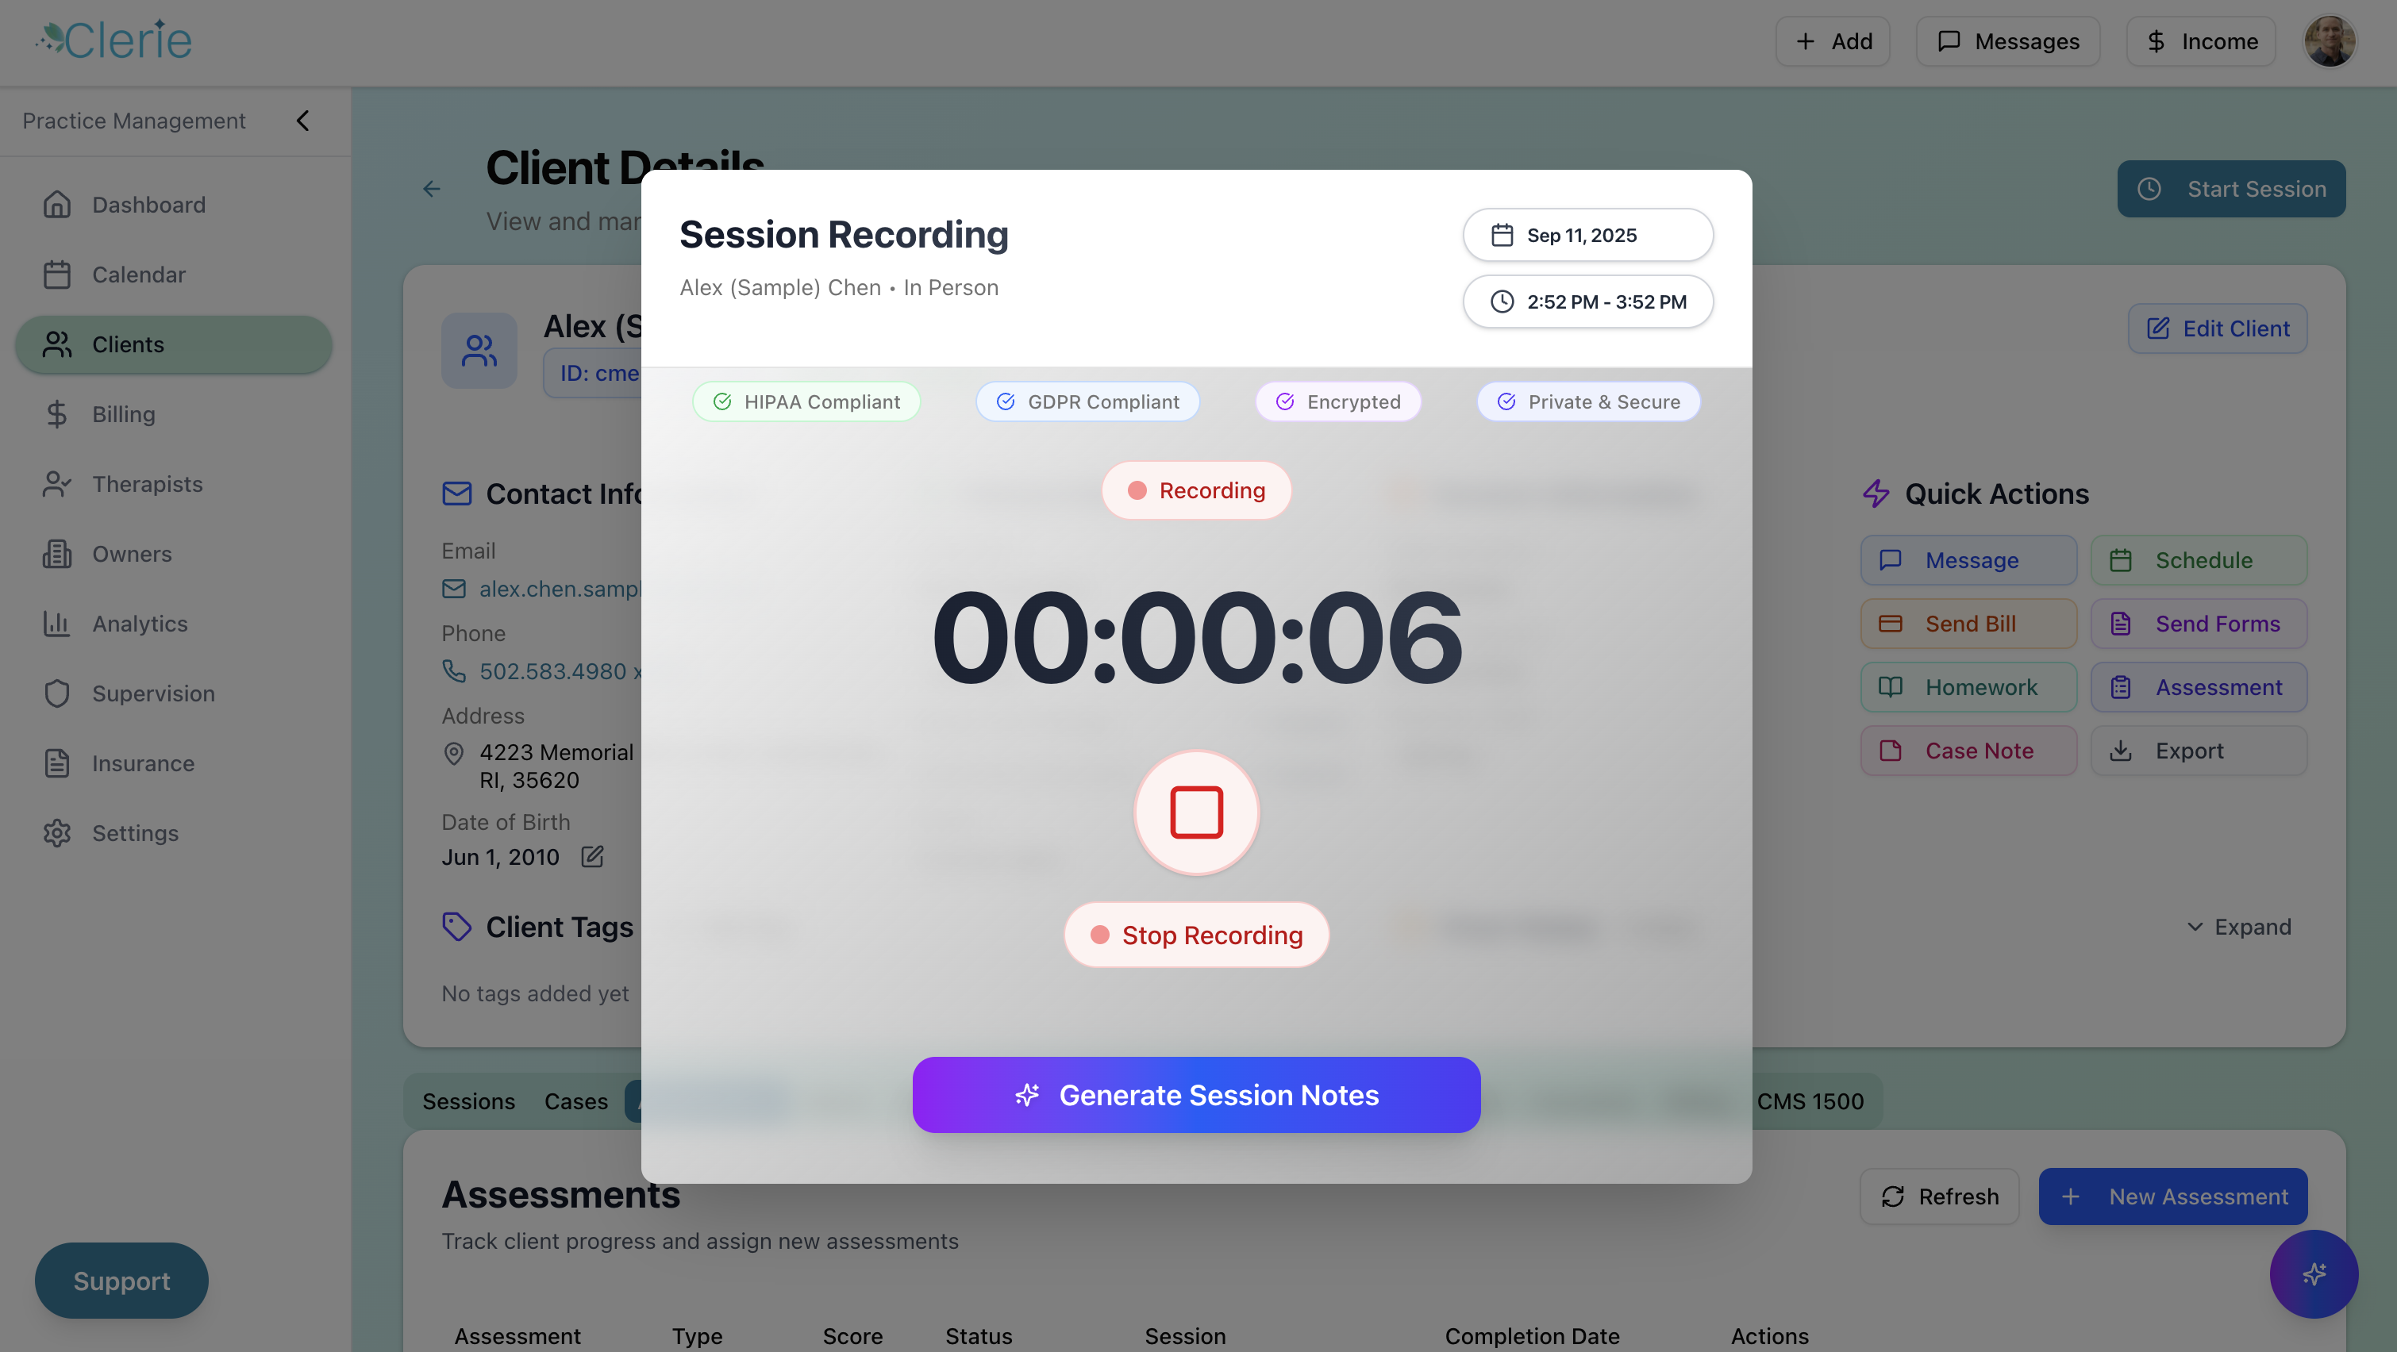This screenshot has height=1352, width=2397.
Task: Click the HIPAA Compliant check badge
Action: point(806,402)
